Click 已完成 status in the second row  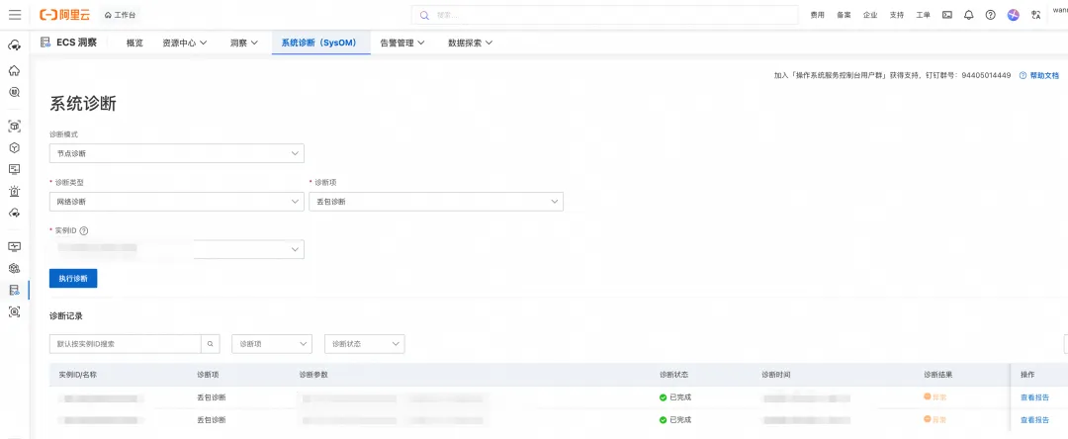(x=675, y=420)
